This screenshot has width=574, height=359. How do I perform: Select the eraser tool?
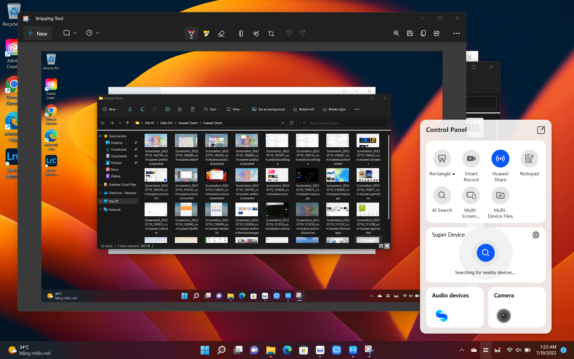click(221, 34)
